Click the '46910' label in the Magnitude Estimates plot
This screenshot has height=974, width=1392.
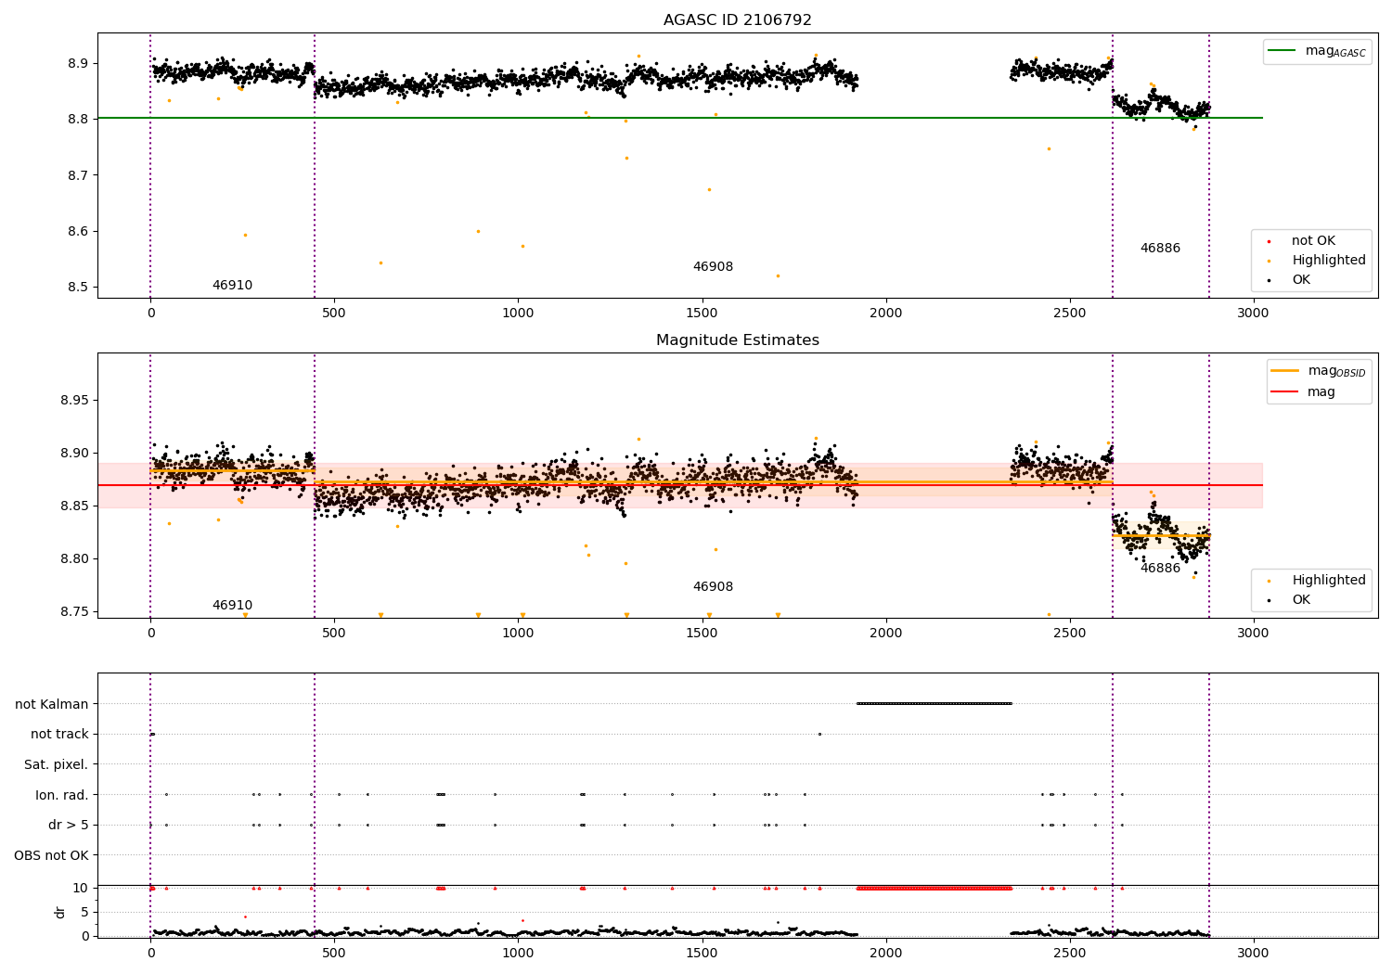pyautogui.click(x=232, y=606)
